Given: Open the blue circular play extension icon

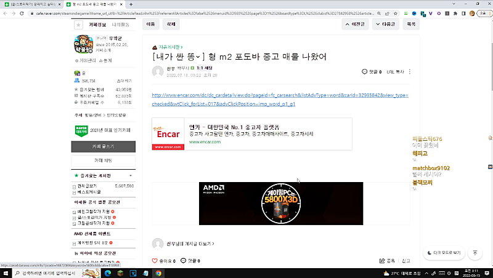Looking at the screenshot, I should click(x=414, y=14).
